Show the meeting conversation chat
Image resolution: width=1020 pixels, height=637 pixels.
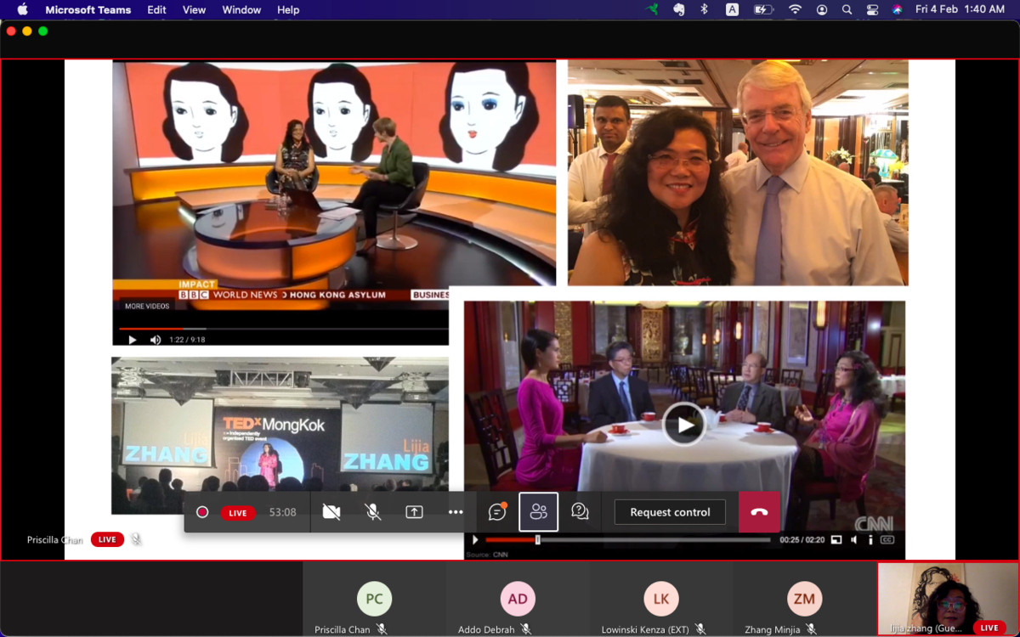click(x=498, y=512)
